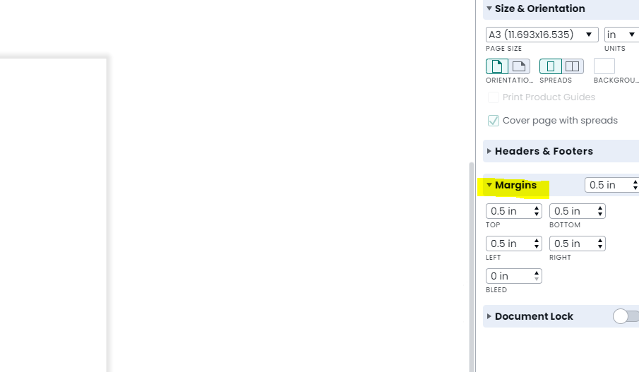Open the page background color swatch
Screen dimensions: 639x372
604,66
